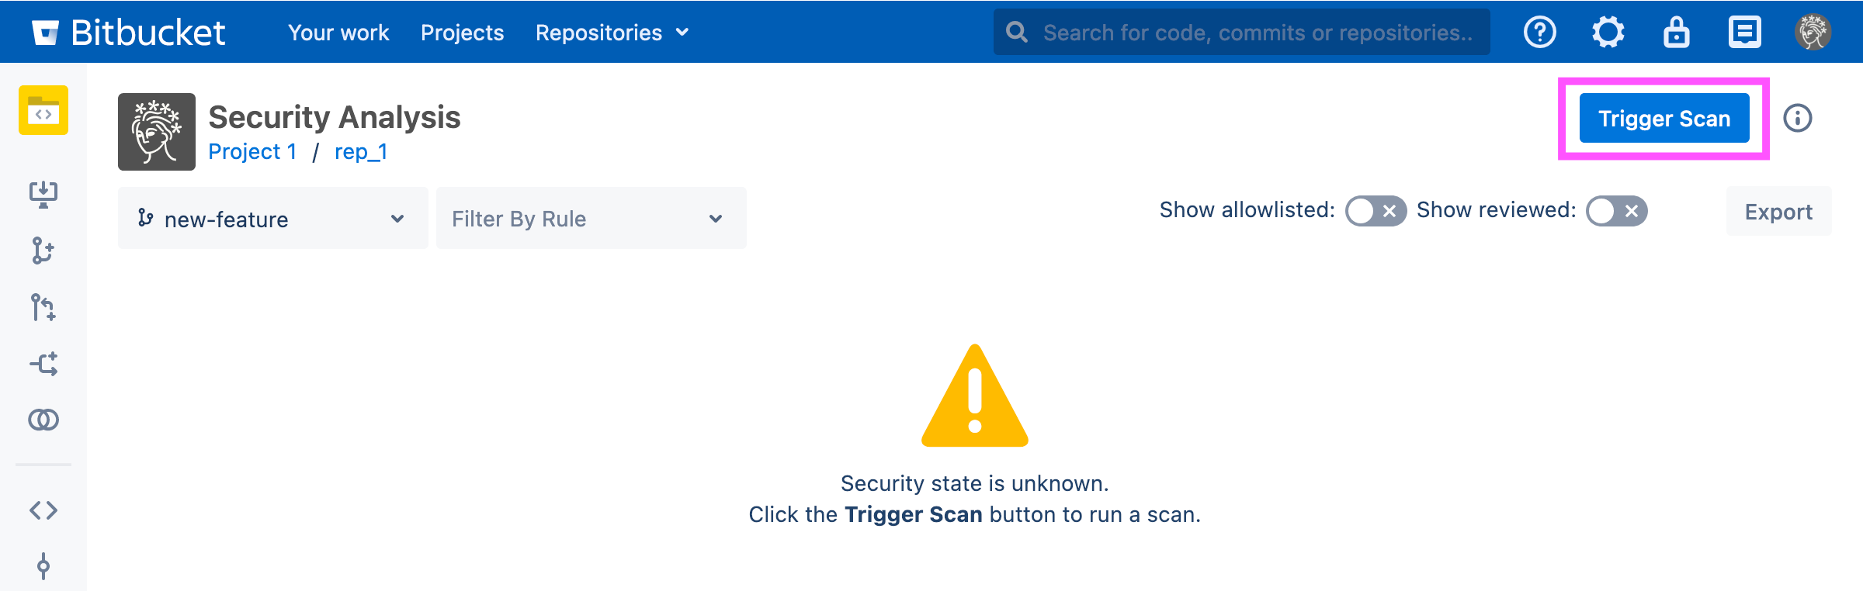Screen dimensions: 1863x591
Task: Follow the Project 1 breadcrumb link
Action: [252, 151]
